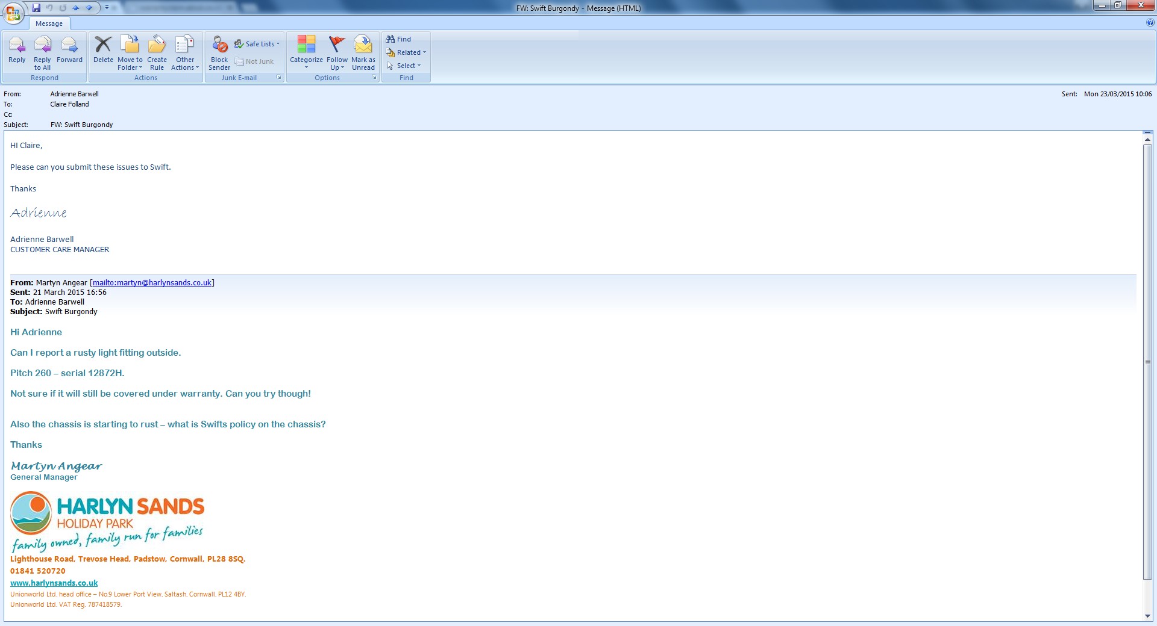Select the Message ribbon tab
Viewport: 1157px width, 626px height.
coord(49,23)
